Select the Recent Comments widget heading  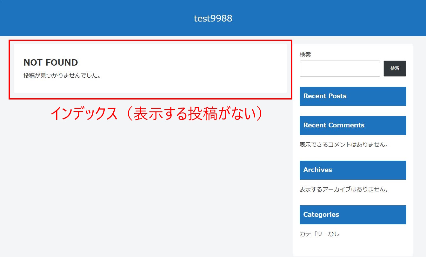[334, 125]
